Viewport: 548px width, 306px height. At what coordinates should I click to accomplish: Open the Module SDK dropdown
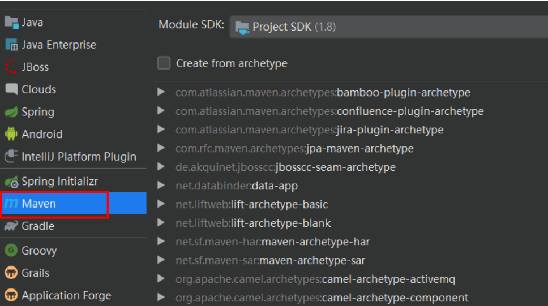click(388, 27)
